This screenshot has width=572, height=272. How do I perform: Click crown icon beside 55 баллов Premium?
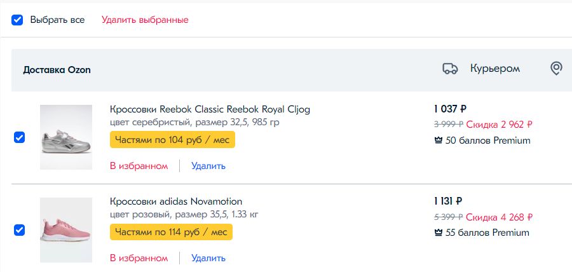point(438,233)
